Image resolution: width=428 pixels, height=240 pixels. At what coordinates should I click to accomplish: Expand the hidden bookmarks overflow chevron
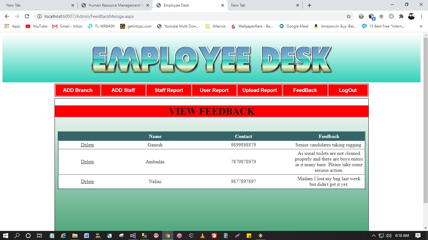(421, 26)
